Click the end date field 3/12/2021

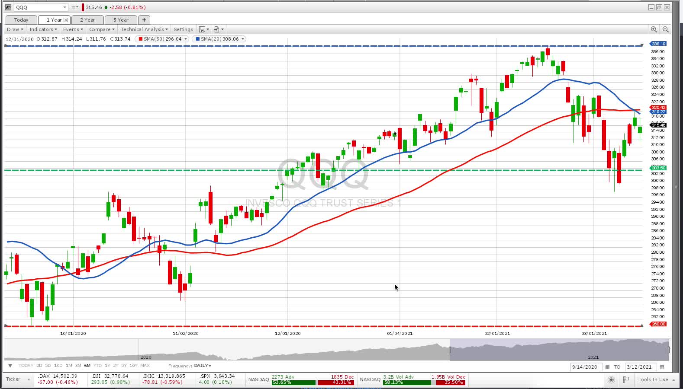(641, 367)
